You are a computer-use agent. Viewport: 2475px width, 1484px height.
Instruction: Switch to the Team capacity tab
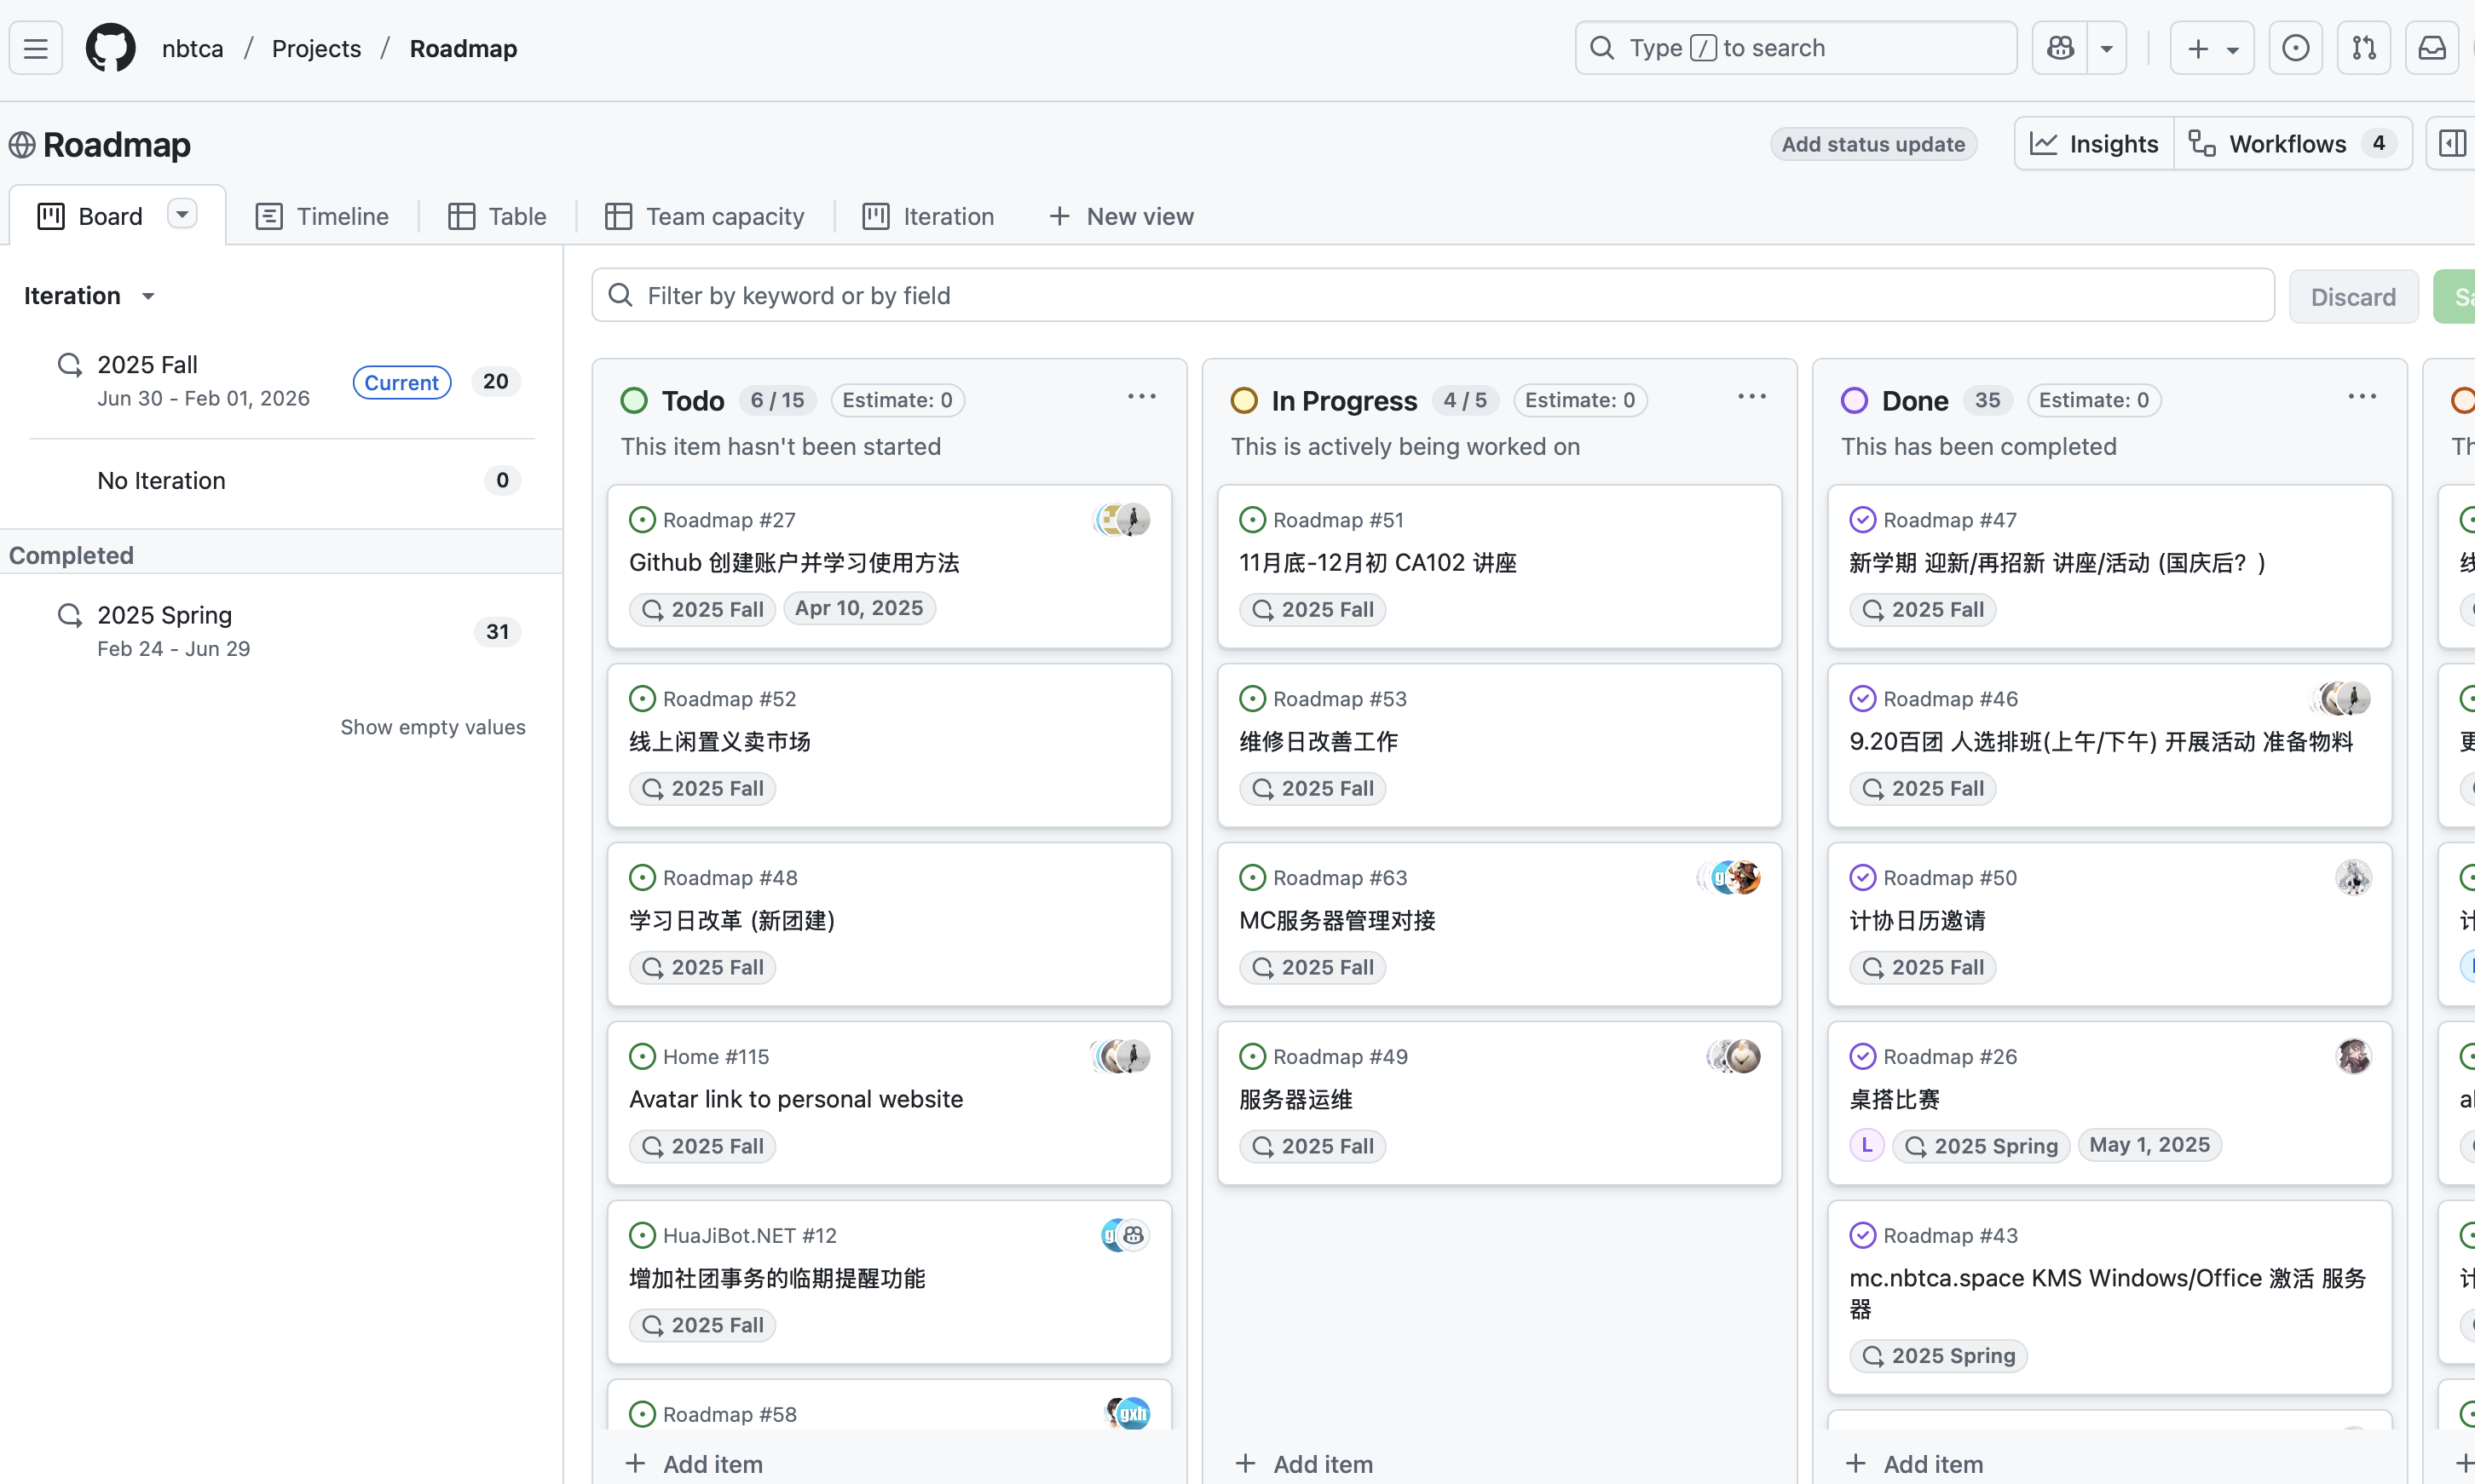tap(706, 217)
